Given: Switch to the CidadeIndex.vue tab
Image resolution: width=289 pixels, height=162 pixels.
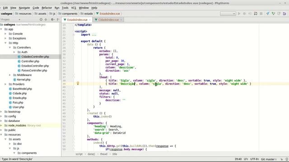Looking at the screenshot, I should tap(108, 20).
